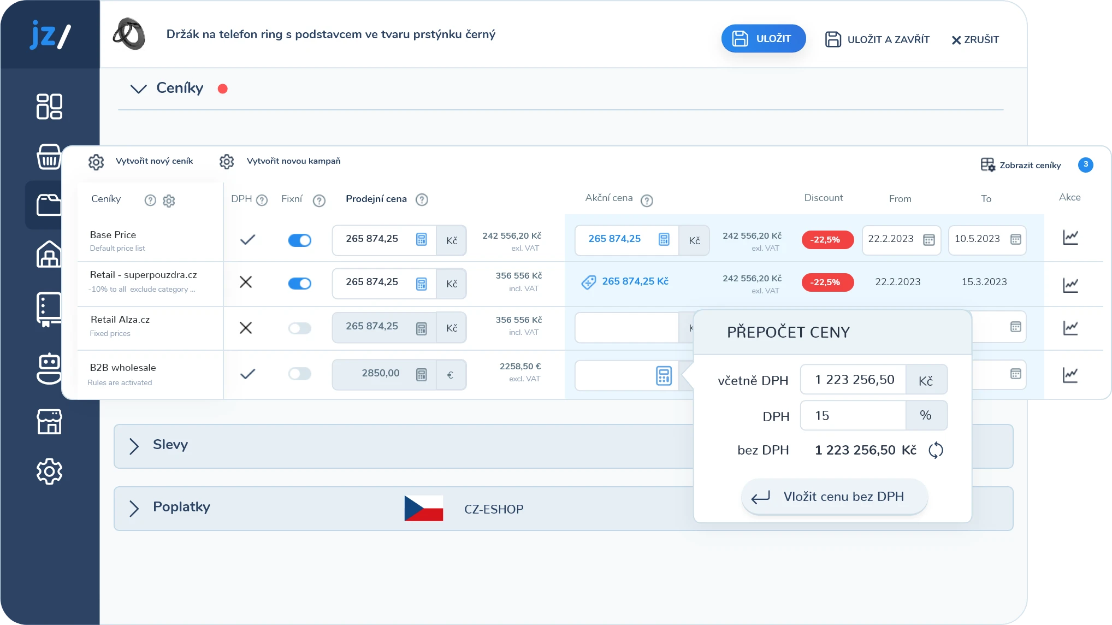Open the robot assistant icon in sidebar
The height and width of the screenshot is (625, 1112).
(x=50, y=368)
